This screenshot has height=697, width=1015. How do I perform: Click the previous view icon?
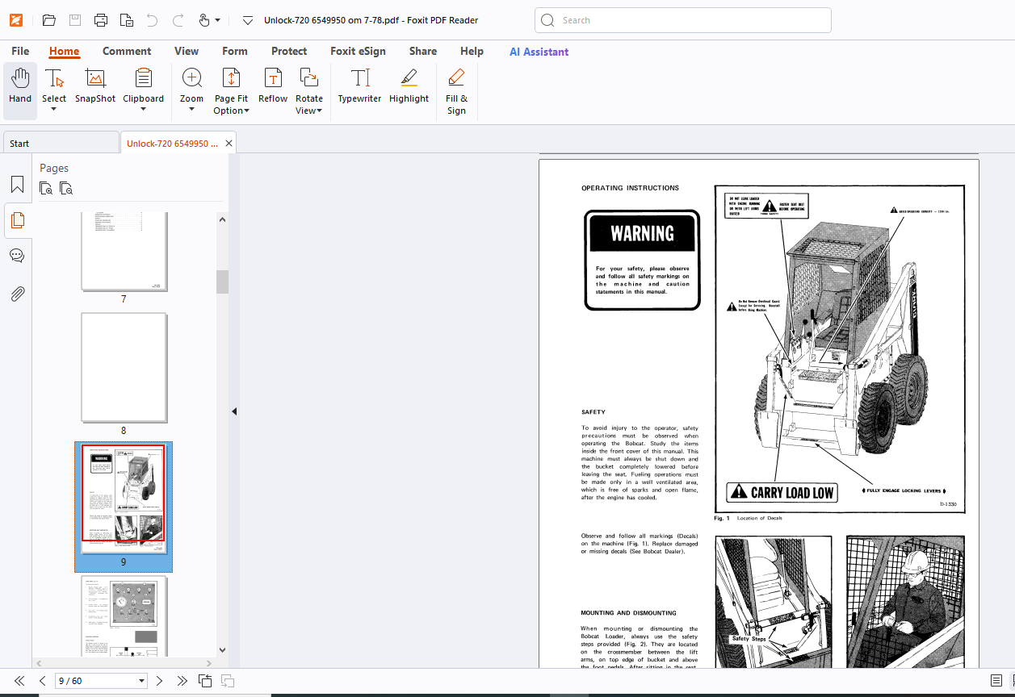pyautogui.click(x=205, y=681)
